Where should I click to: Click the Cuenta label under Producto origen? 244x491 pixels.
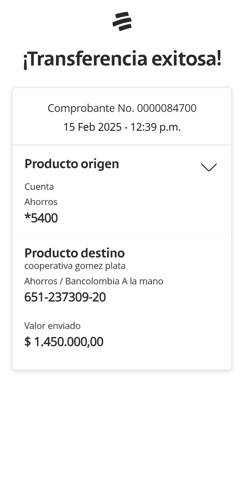pyautogui.click(x=39, y=187)
